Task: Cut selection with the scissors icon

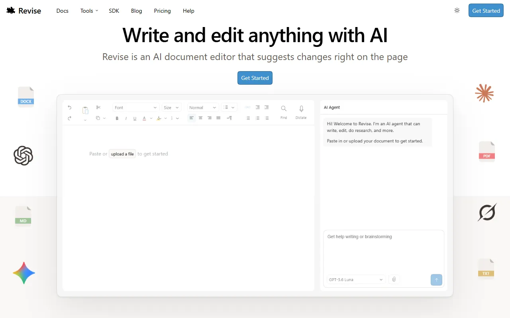Action: click(x=98, y=107)
